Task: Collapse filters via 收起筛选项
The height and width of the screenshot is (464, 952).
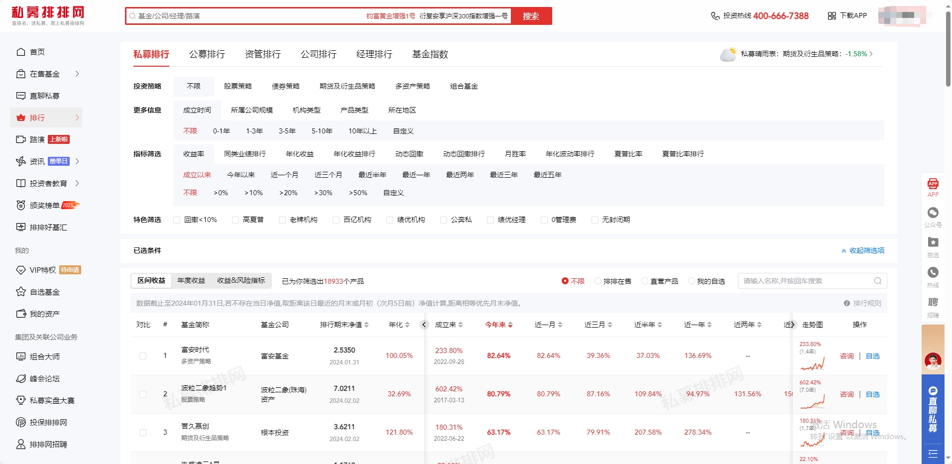Action: tap(863, 250)
